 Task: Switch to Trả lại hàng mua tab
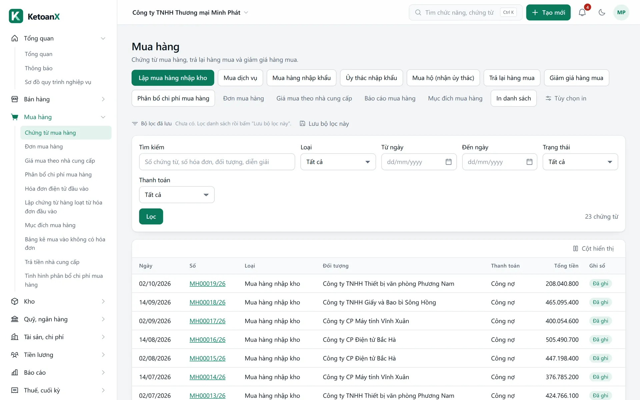click(512, 78)
